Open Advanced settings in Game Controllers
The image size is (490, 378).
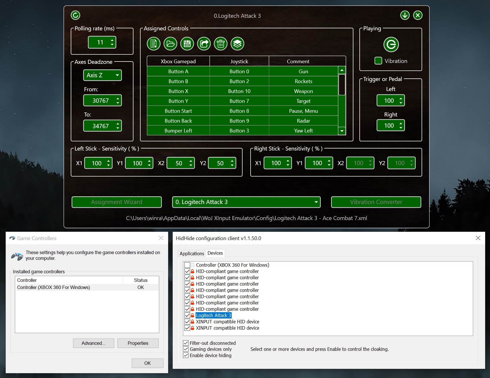point(93,343)
